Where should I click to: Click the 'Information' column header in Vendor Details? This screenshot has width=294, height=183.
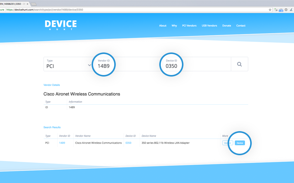pos(75,102)
